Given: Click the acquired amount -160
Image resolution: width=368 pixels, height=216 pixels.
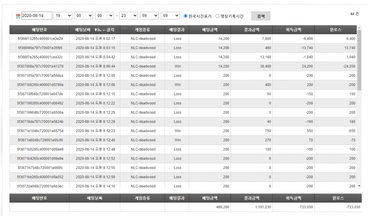Looking at the screenshot, I should pos(309,121).
